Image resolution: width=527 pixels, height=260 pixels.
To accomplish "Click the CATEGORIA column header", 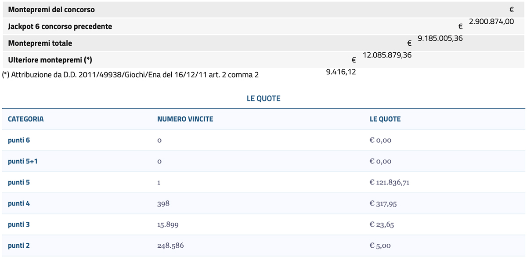I will 25,119.
